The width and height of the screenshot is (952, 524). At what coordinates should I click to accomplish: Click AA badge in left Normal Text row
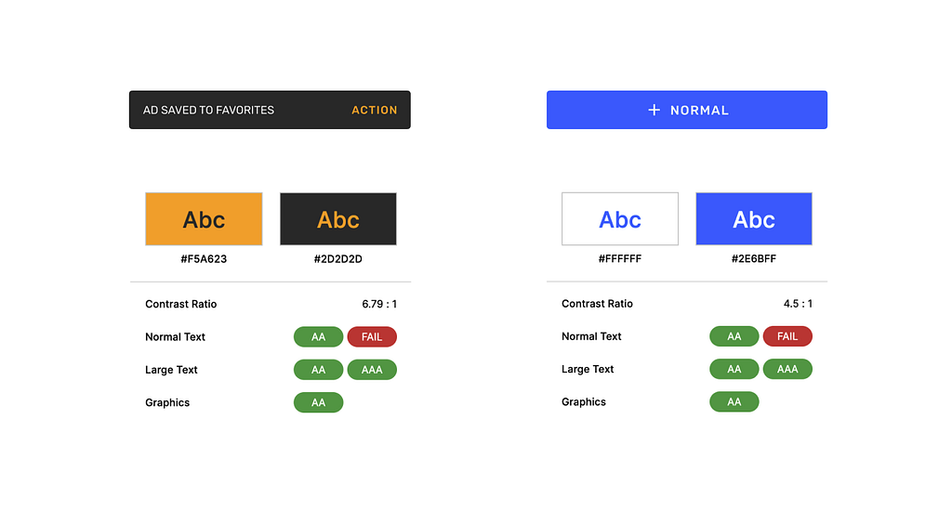[318, 336]
